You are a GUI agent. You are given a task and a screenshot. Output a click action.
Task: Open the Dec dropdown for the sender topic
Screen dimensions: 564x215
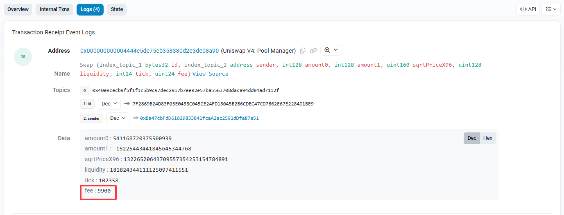pos(118,118)
